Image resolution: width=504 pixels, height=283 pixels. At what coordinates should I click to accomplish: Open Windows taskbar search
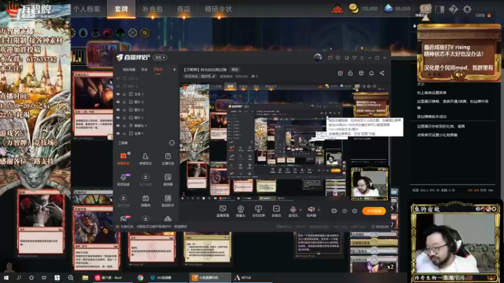click(19, 277)
